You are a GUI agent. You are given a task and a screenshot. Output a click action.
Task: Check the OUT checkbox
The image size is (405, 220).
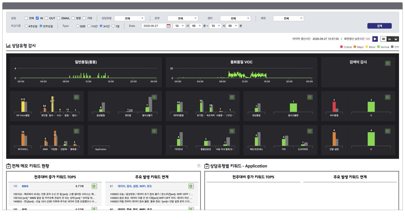point(46,18)
